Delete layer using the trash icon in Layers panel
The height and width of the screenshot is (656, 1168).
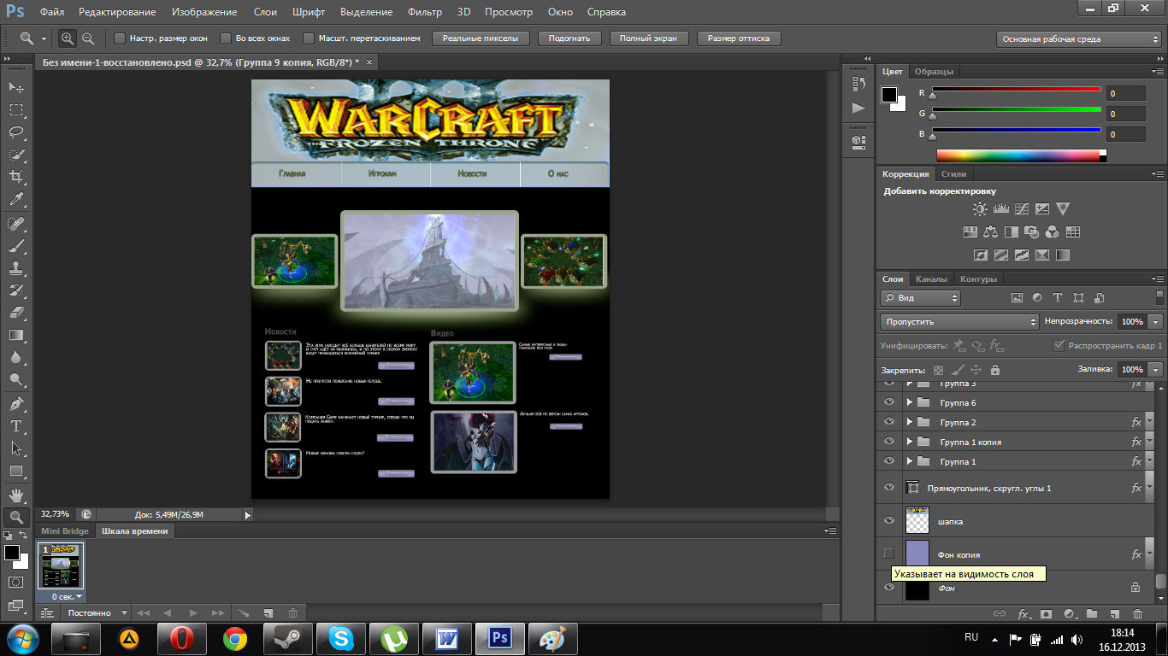pos(1137,613)
